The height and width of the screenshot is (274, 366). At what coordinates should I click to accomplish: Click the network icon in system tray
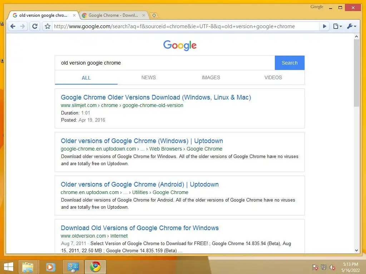(324, 267)
